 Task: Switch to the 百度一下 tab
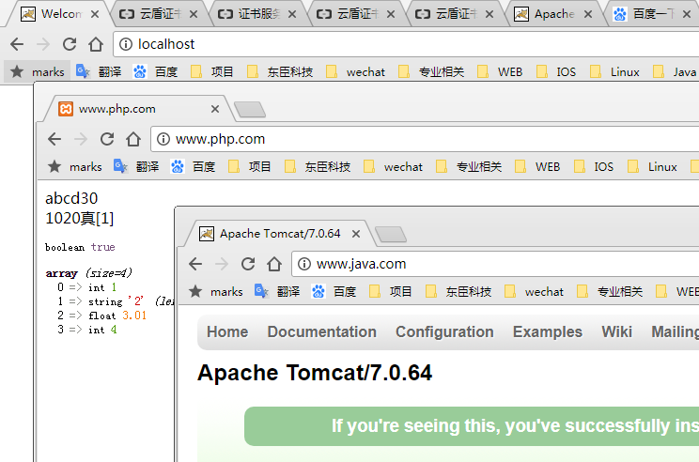tap(651, 14)
